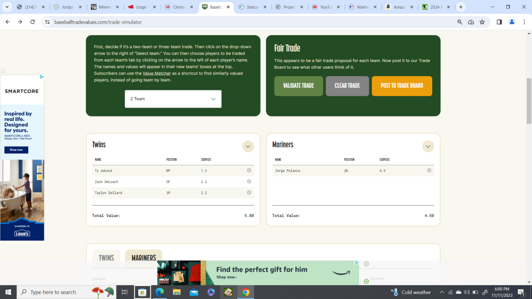Open File Explorer from taskbar
This screenshot has height=299, width=532.
[x=177, y=292]
